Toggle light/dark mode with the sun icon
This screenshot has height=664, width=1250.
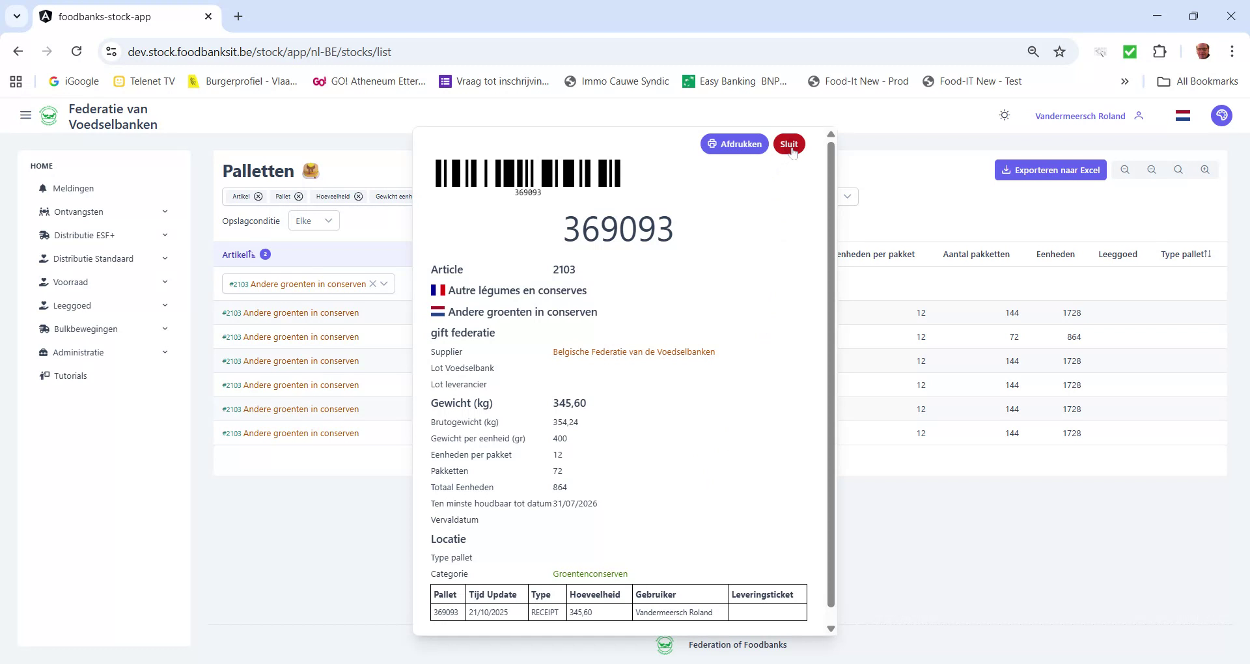pos(1004,115)
